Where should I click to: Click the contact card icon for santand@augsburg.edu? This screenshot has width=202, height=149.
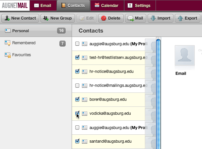click(85, 141)
